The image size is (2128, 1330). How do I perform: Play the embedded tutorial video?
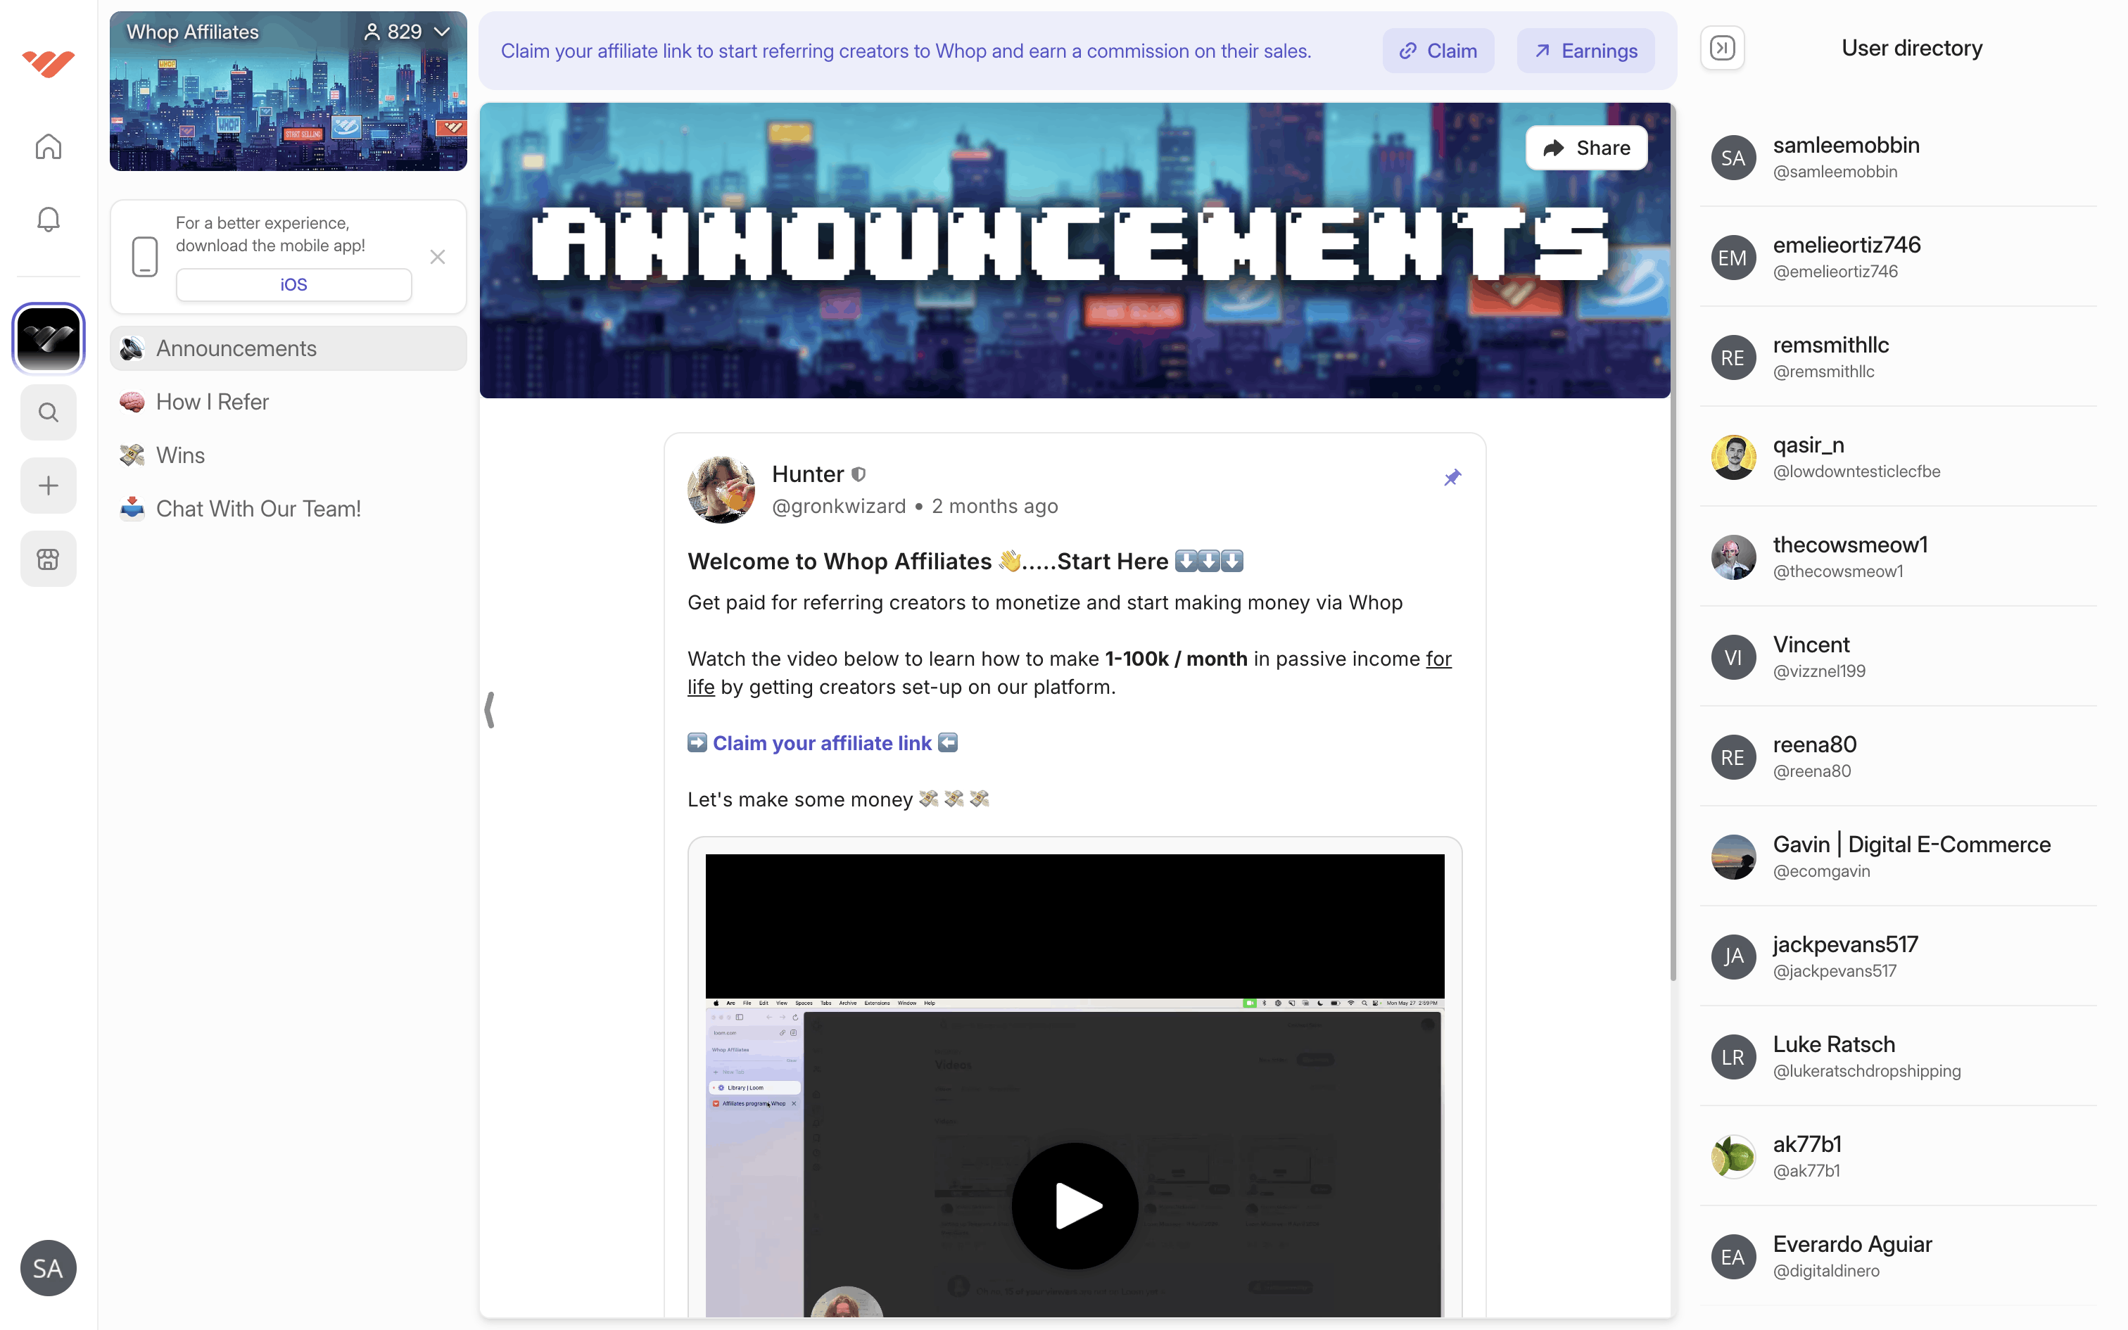click(x=1075, y=1205)
